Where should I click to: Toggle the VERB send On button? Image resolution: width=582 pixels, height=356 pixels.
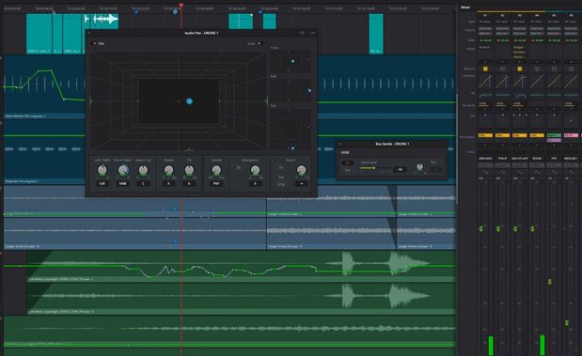[348, 163]
